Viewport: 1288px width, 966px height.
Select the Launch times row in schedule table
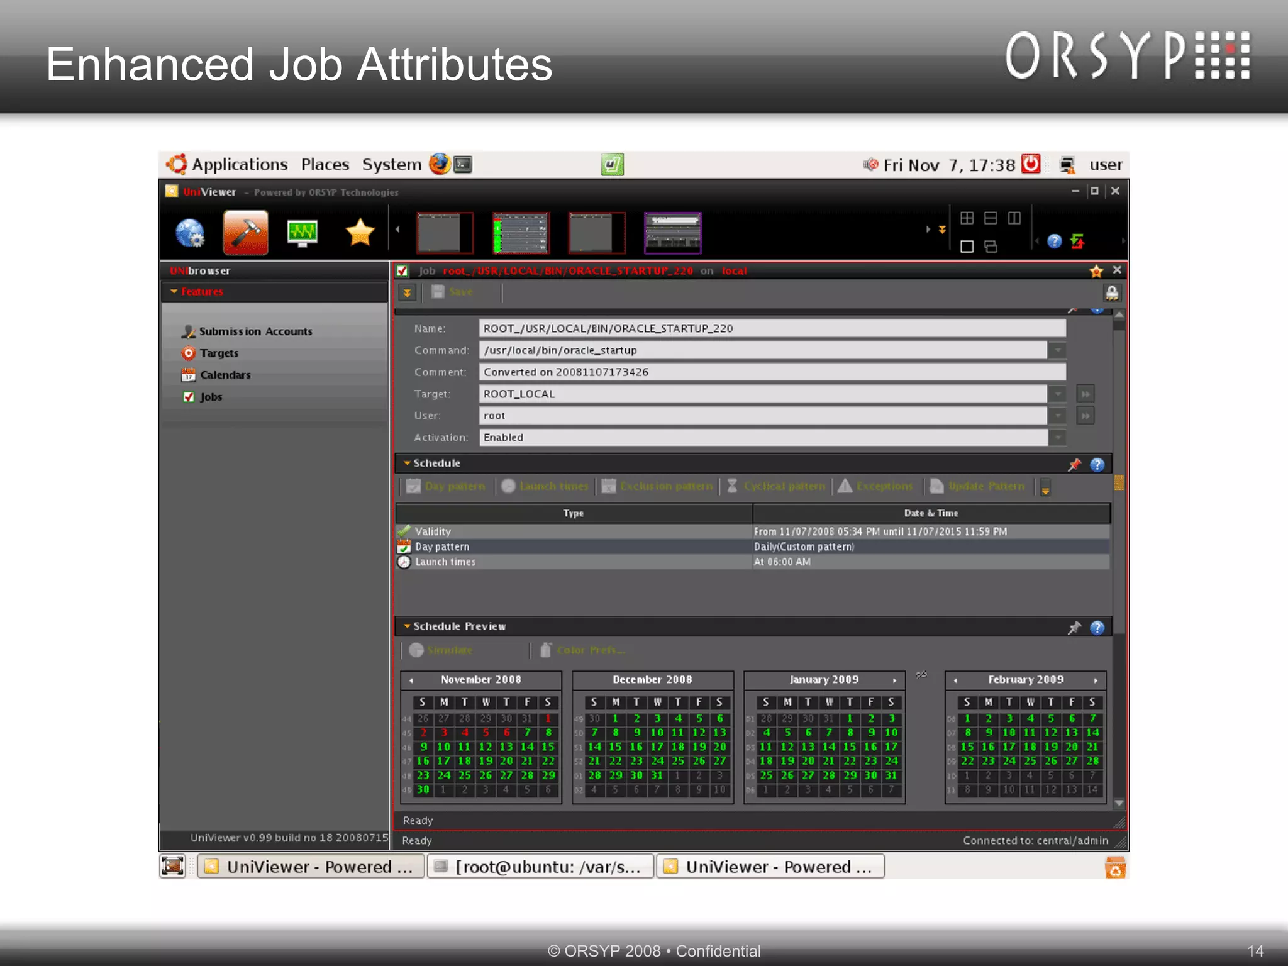[753, 562]
